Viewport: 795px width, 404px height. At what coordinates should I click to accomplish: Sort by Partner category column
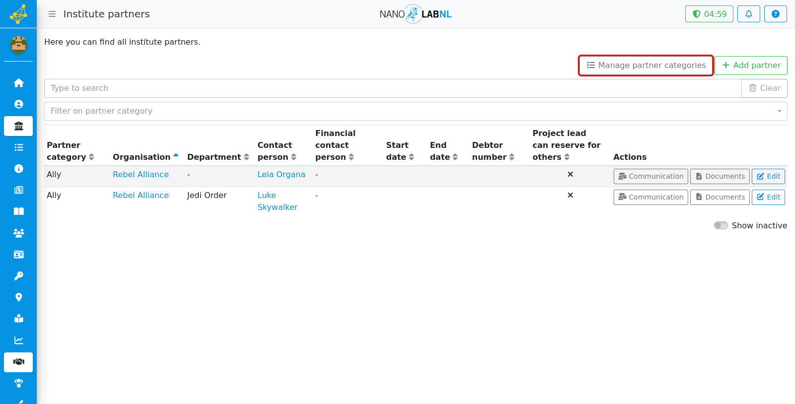70,151
